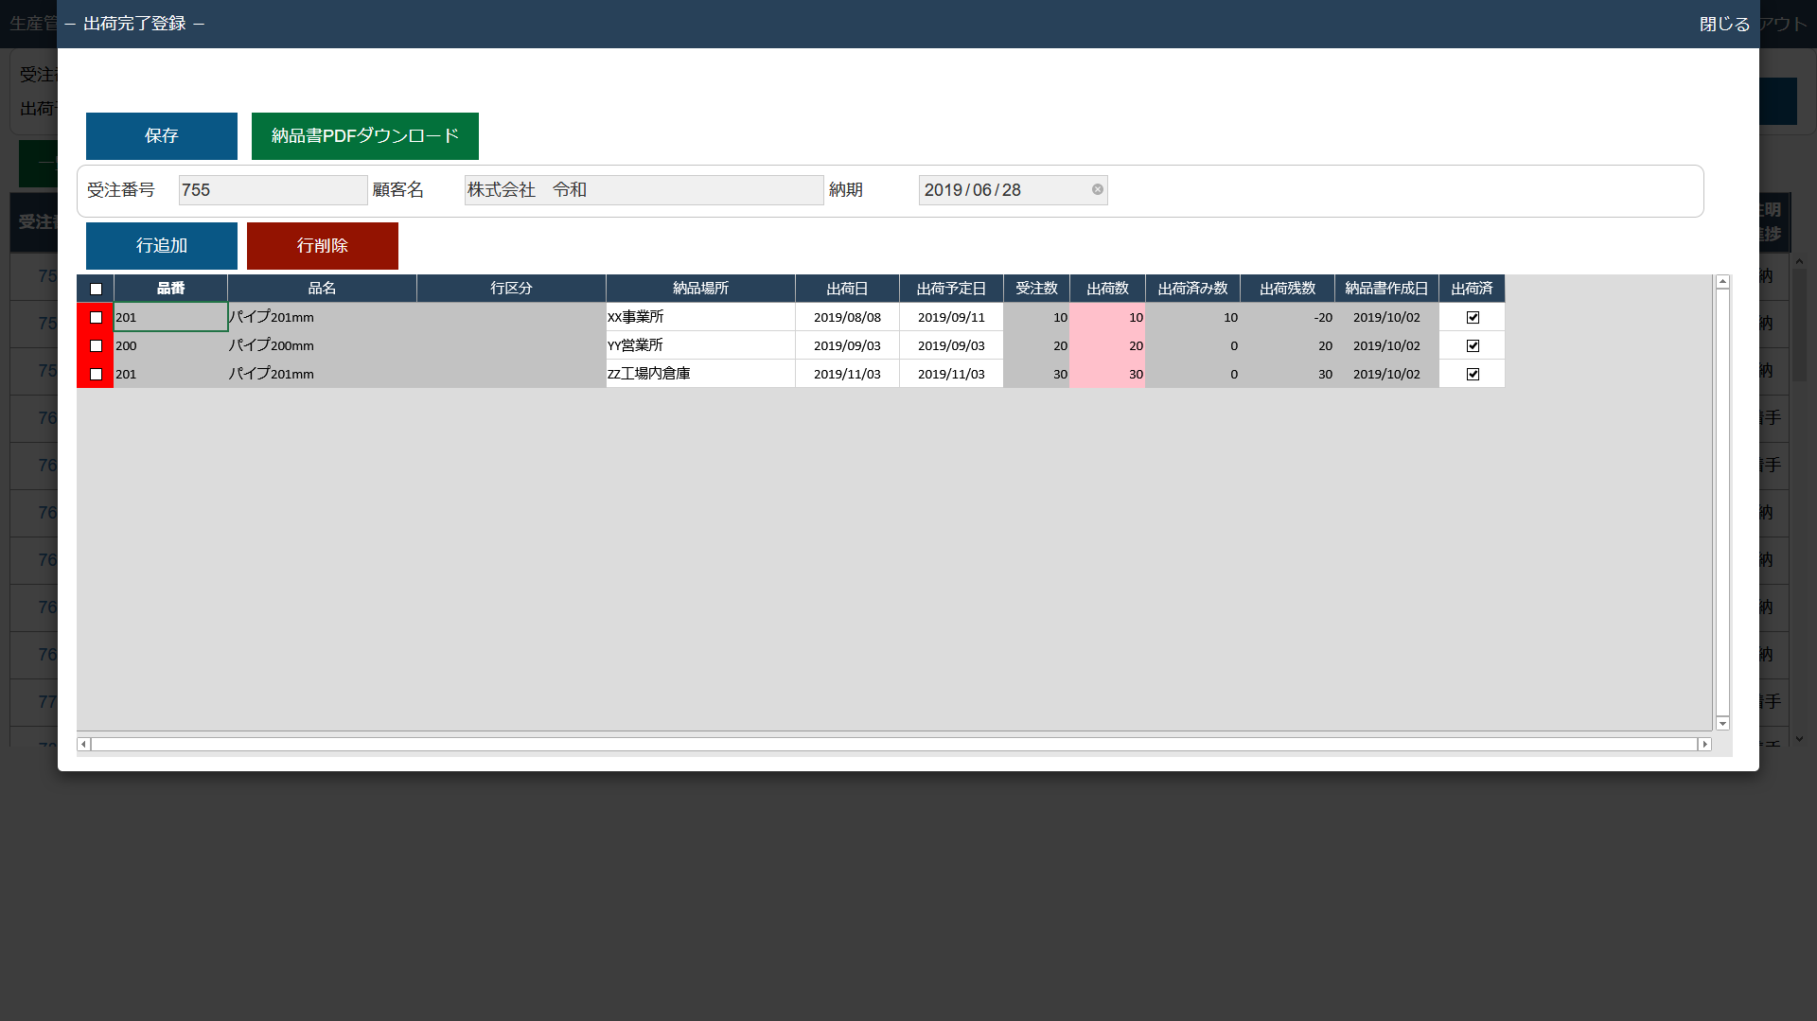Sort by the 品番 column header
The height and width of the screenshot is (1021, 1817).
(170, 289)
